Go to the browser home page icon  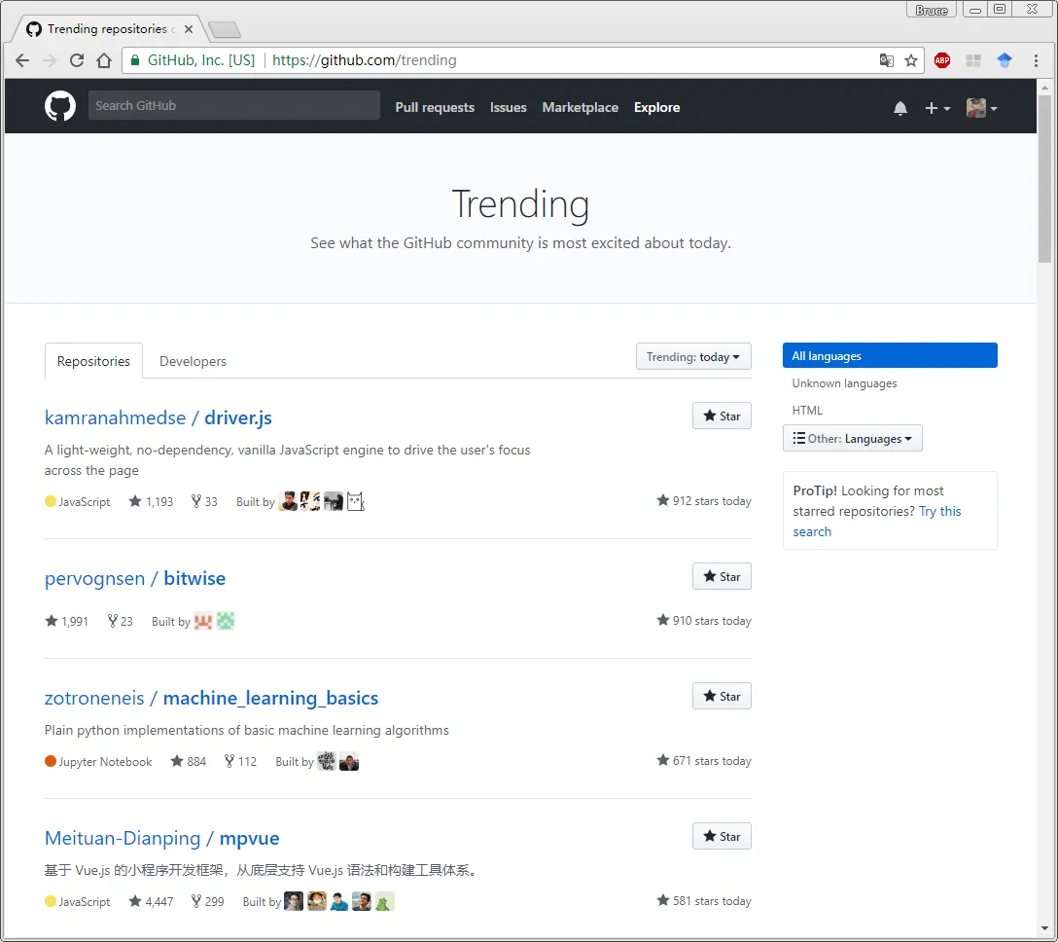104,60
